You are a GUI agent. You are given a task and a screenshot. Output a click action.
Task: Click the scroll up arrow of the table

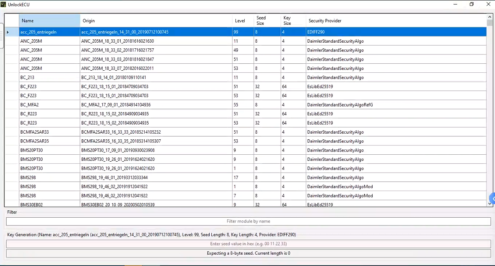point(489,17)
